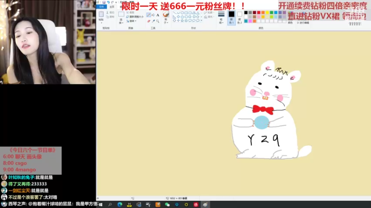
Task: Select the Magnifier zoom tool
Action: click(x=158, y=21)
